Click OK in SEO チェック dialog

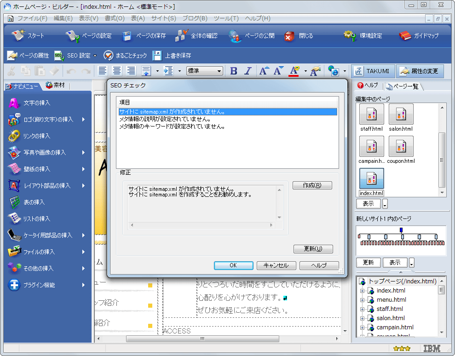tap(233, 265)
